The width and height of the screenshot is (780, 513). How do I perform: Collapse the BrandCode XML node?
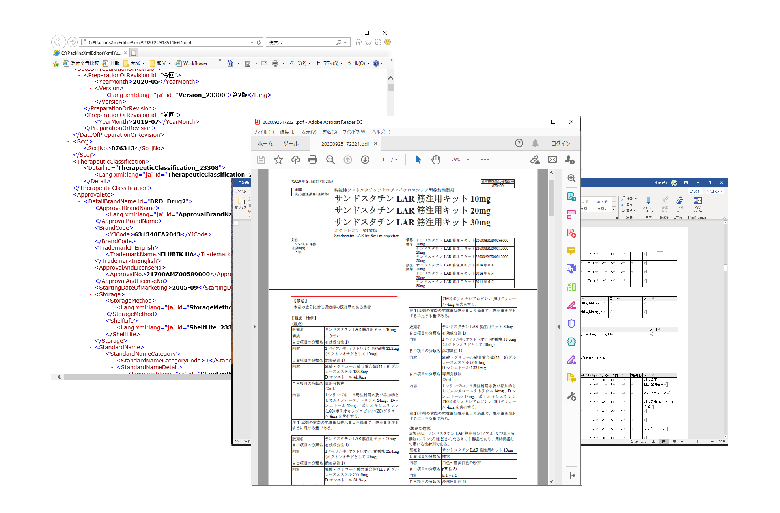(x=91, y=228)
